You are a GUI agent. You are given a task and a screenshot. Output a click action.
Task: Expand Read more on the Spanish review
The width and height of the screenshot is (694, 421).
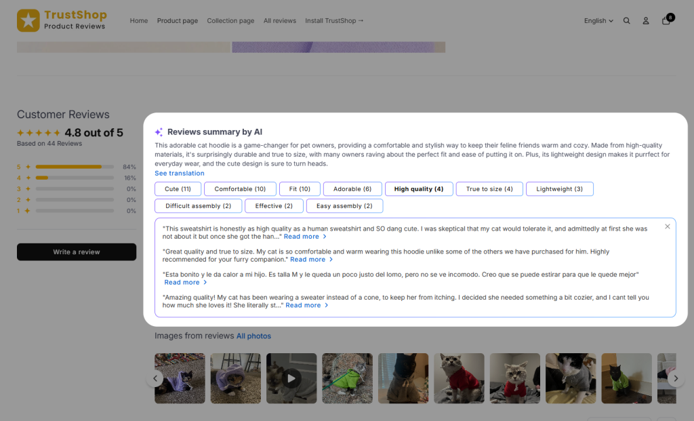click(185, 283)
